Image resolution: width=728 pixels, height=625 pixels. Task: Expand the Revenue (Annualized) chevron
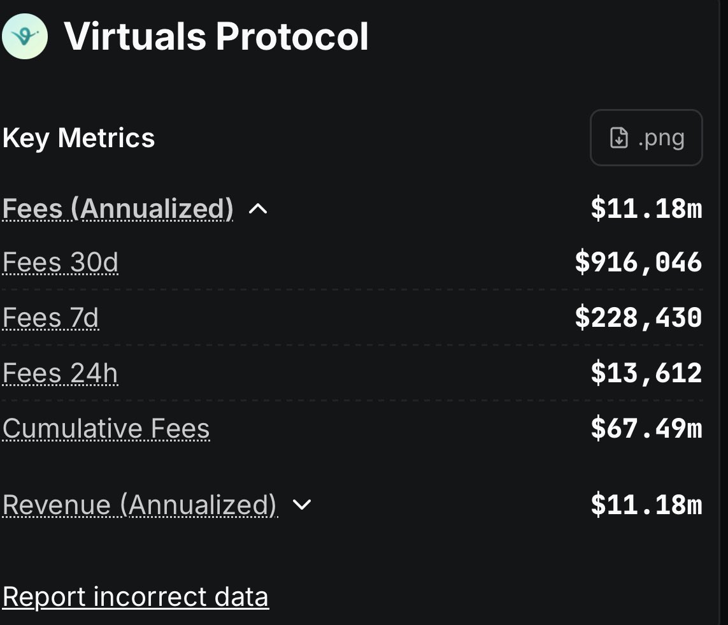pos(302,505)
